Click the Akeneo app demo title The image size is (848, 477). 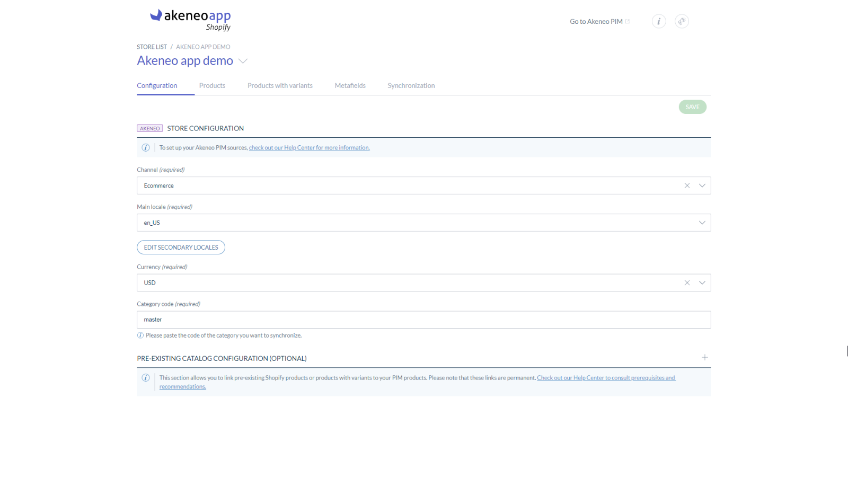click(185, 61)
